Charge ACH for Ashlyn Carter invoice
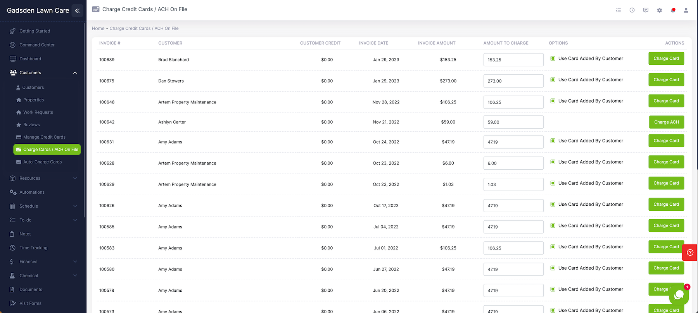698x313 pixels. coord(666,122)
